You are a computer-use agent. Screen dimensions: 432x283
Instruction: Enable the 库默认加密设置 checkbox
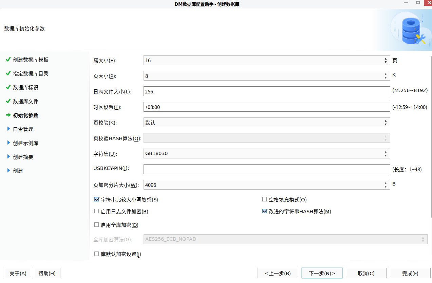point(96,254)
